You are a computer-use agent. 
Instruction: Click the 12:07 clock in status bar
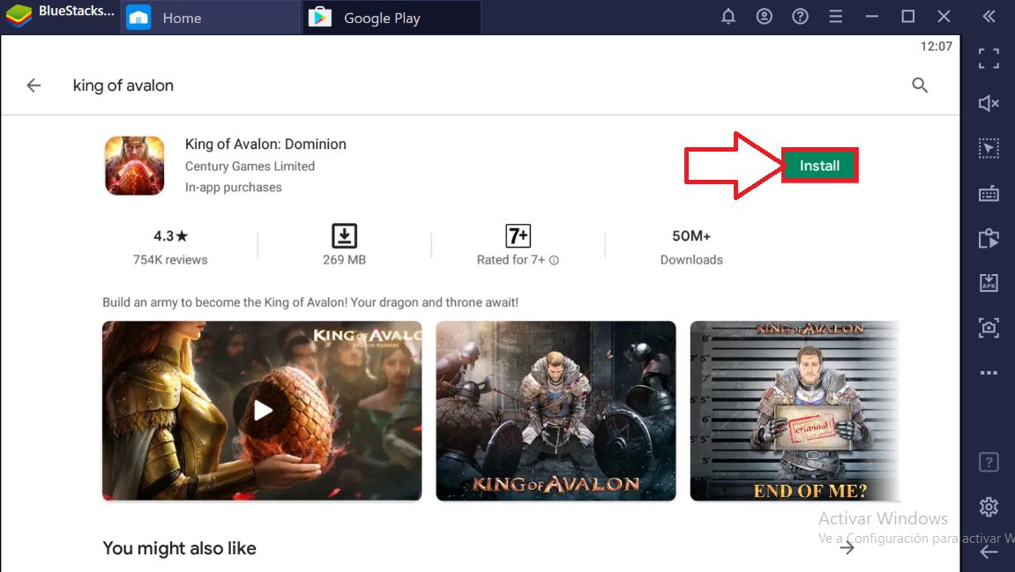coord(936,47)
